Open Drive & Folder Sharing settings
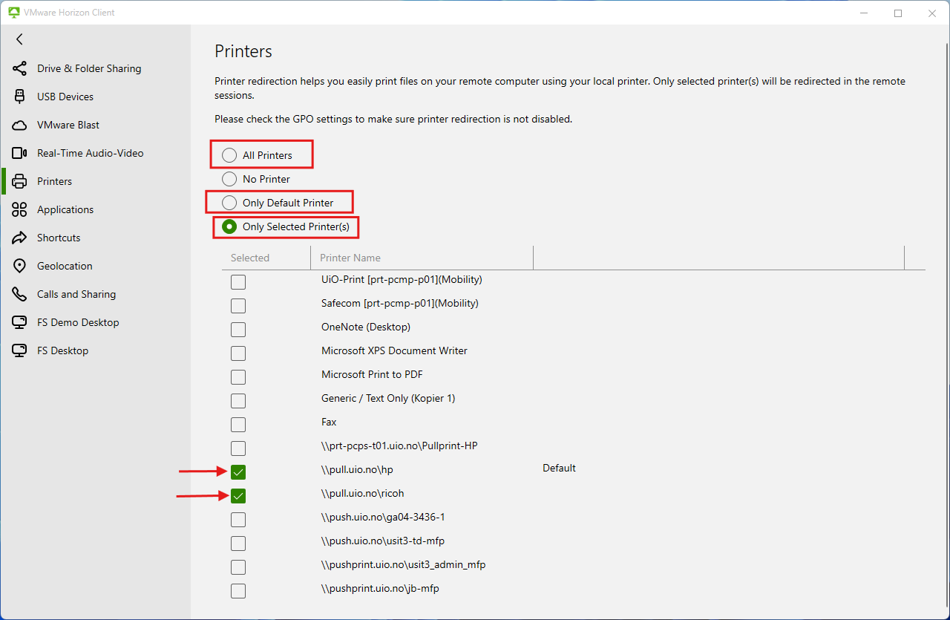The image size is (950, 620). 89,68
